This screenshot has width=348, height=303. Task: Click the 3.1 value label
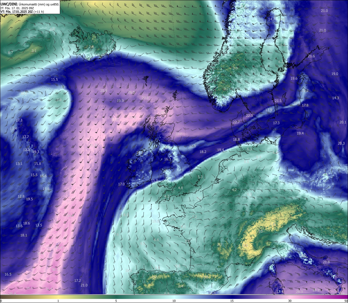34,51
